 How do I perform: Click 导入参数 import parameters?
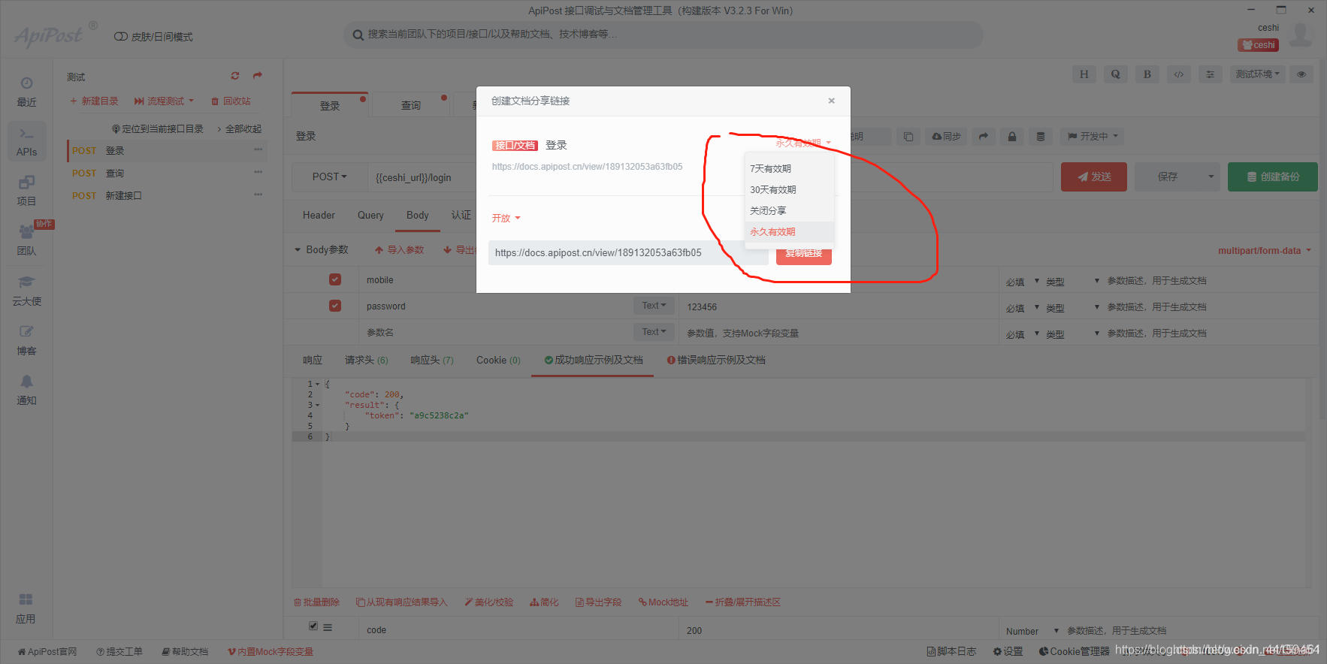coord(400,249)
